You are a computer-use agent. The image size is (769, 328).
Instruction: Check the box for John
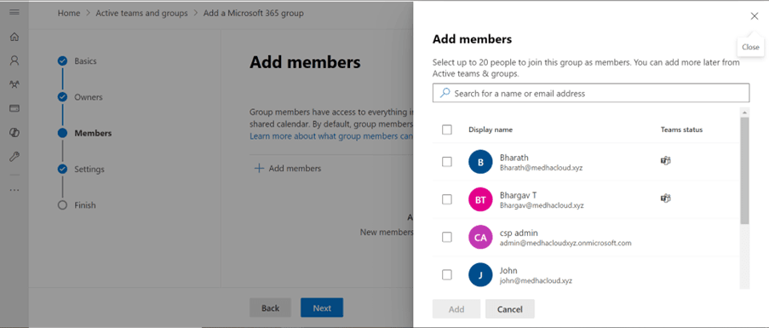tap(447, 275)
